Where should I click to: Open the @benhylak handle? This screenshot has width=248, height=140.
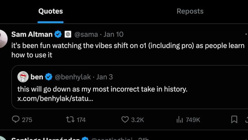[73, 77]
